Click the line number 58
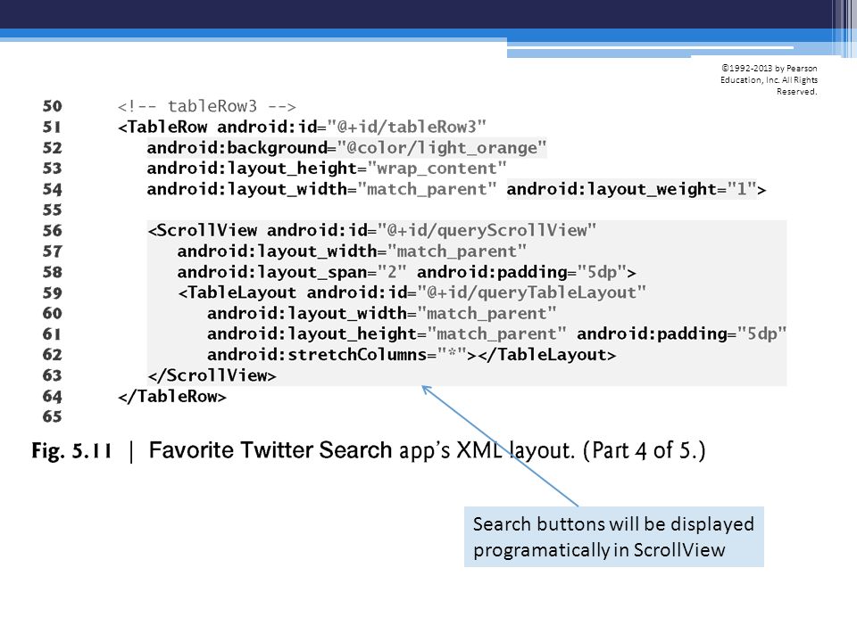The image size is (857, 642). click(53, 272)
